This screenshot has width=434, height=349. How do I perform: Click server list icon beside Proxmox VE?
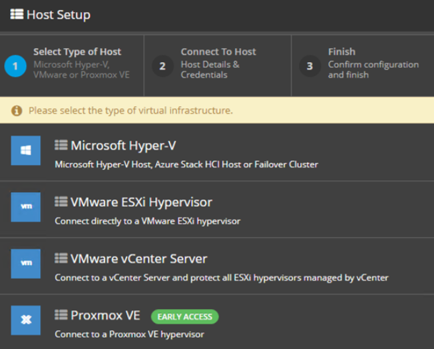click(61, 315)
